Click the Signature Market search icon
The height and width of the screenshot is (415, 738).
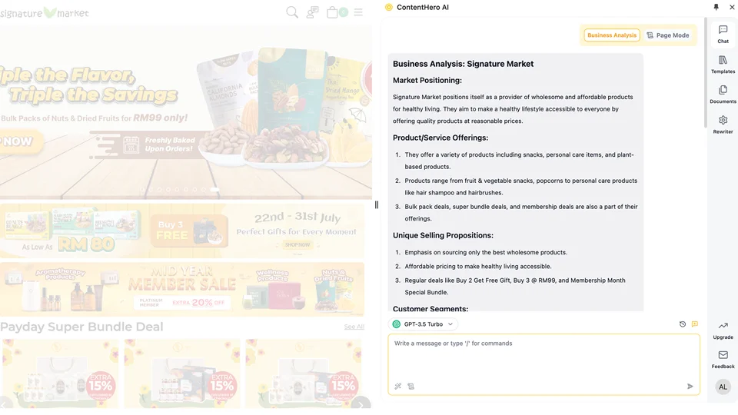coord(292,12)
